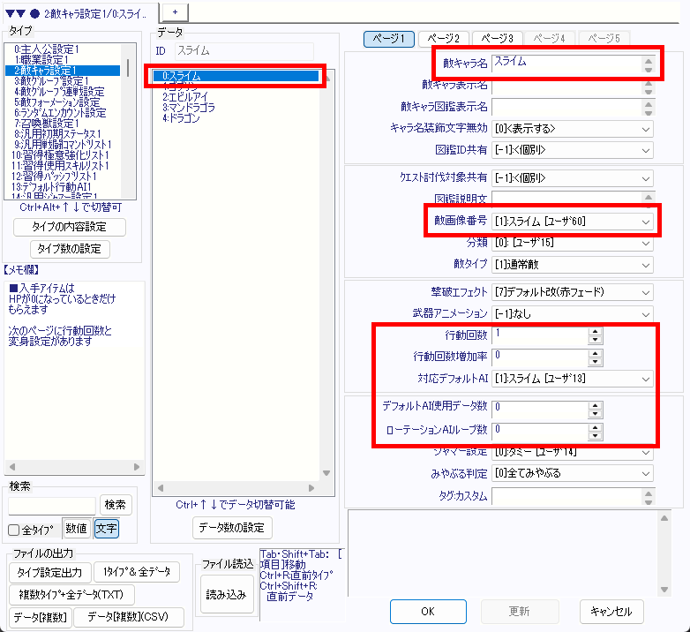Click the タイプの内容設定 button
Viewport: 690px width, 632px height.
click(x=70, y=227)
